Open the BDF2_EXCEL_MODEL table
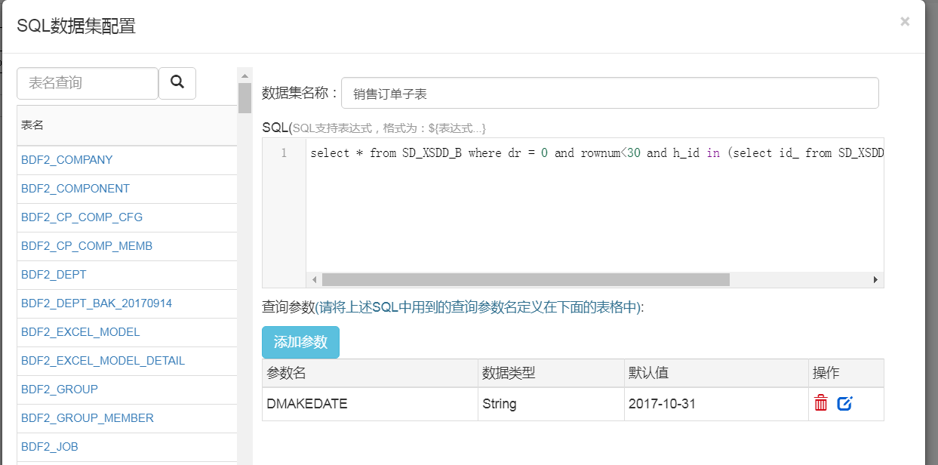938x465 pixels. click(79, 332)
